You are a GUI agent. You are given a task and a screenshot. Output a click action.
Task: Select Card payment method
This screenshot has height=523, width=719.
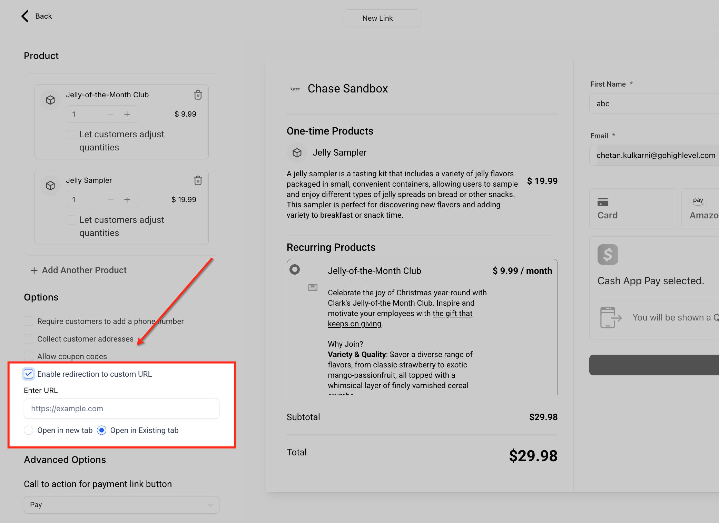click(x=632, y=208)
